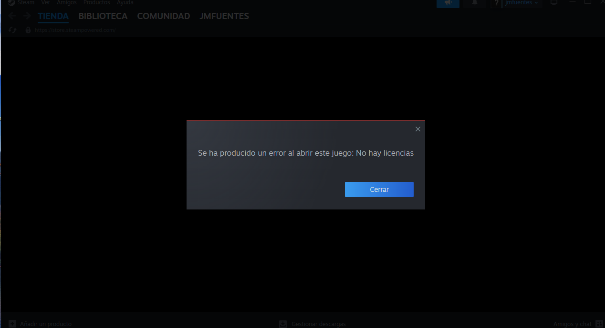Switch to the BIBLIOTECA tab

tap(103, 16)
